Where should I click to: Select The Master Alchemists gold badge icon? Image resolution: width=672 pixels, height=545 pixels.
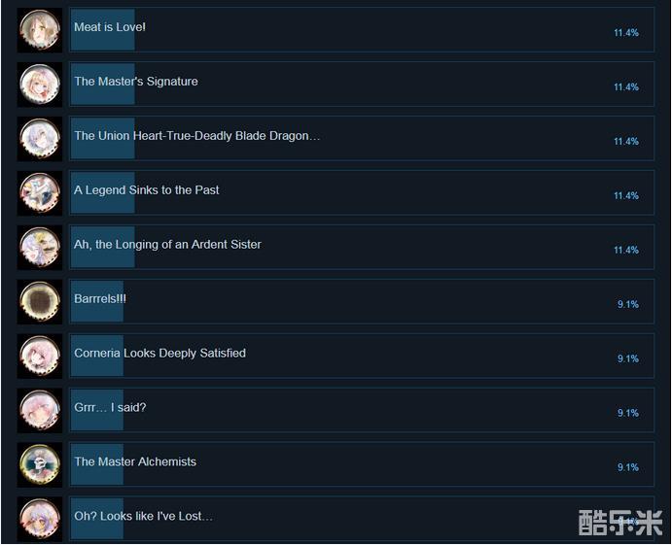[x=40, y=465]
